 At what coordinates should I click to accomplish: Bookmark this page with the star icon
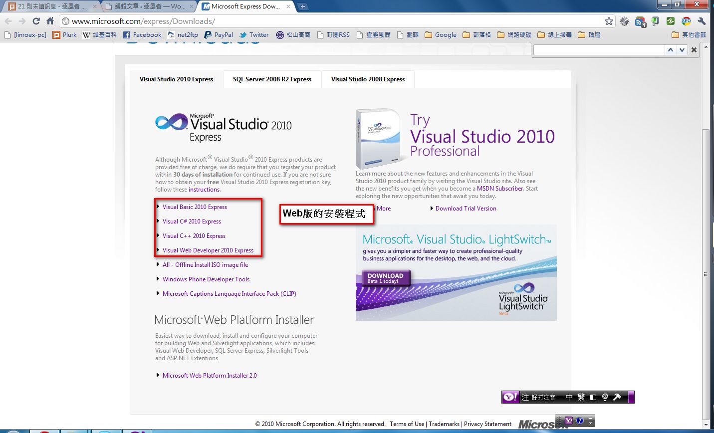[x=609, y=21]
